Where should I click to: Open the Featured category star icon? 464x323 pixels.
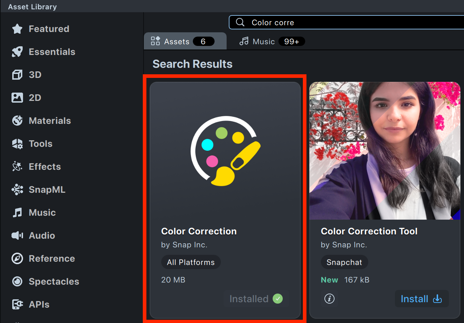pos(17,29)
